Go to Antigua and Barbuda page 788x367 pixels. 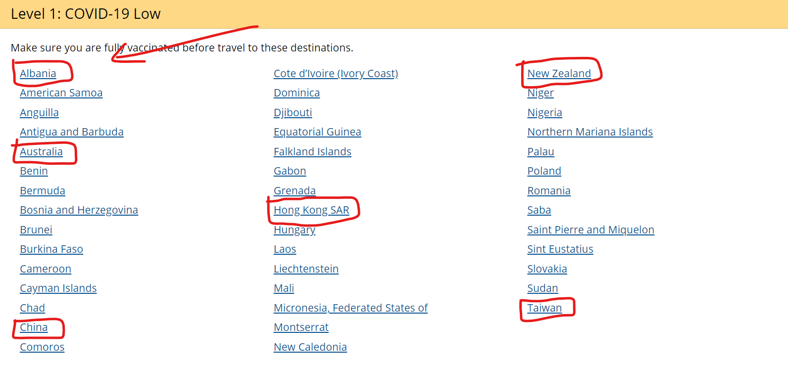(71, 132)
